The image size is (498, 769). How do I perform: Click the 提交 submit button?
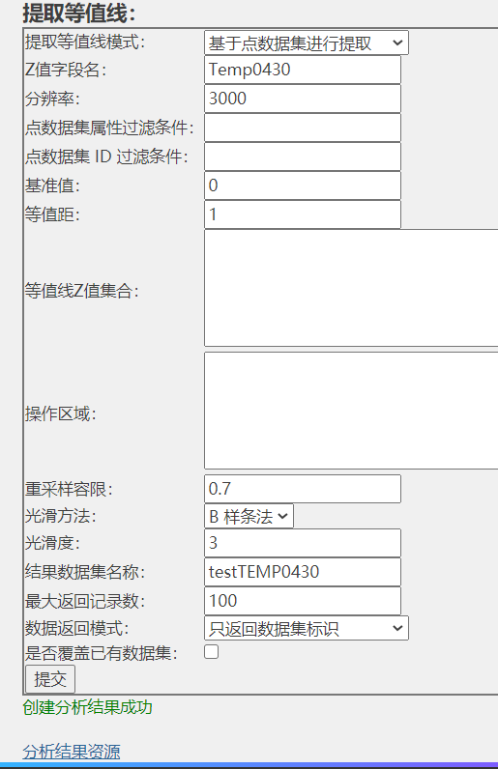[50, 679]
